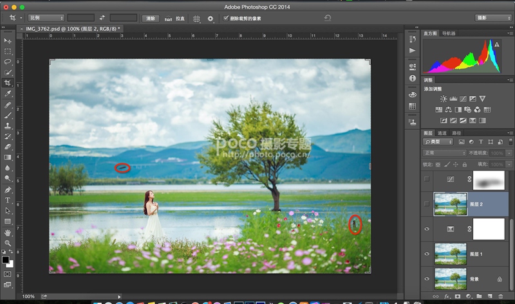Create a new group folder in Layers
The width and height of the screenshot is (515, 304).
click(x=479, y=296)
